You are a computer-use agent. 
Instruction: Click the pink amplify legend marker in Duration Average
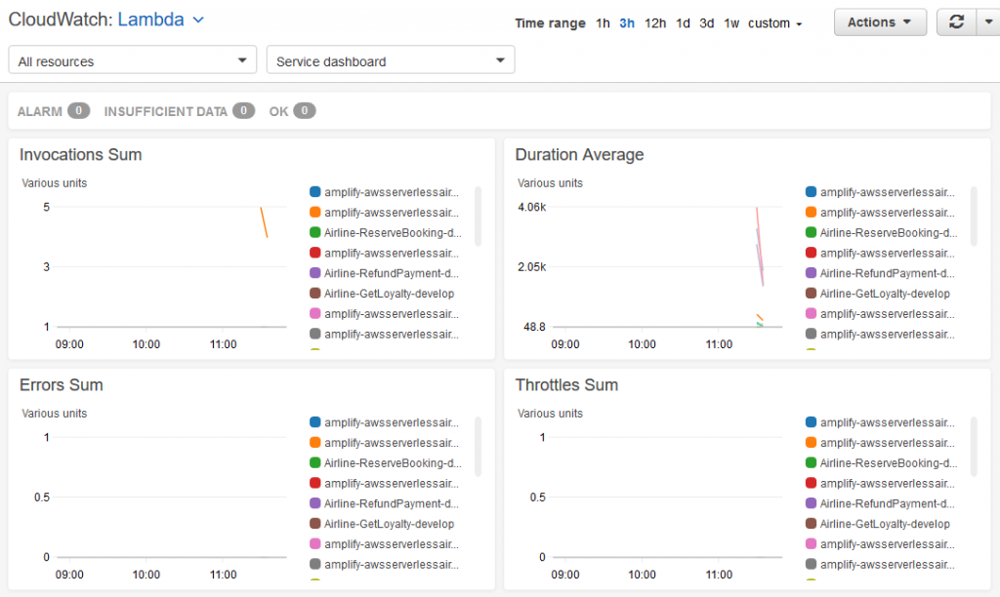coord(809,313)
